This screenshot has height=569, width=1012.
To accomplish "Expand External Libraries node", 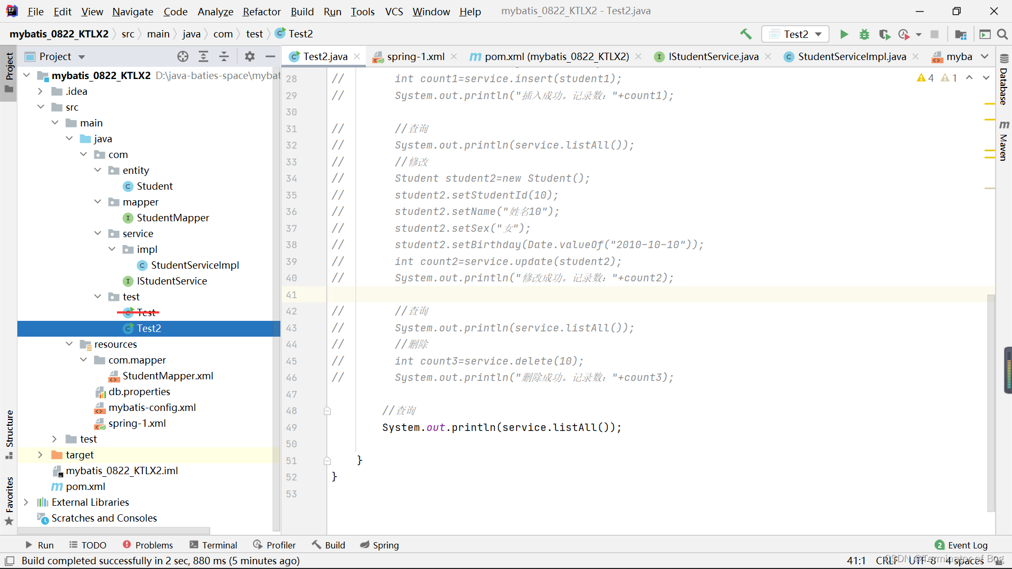I will (26, 502).
